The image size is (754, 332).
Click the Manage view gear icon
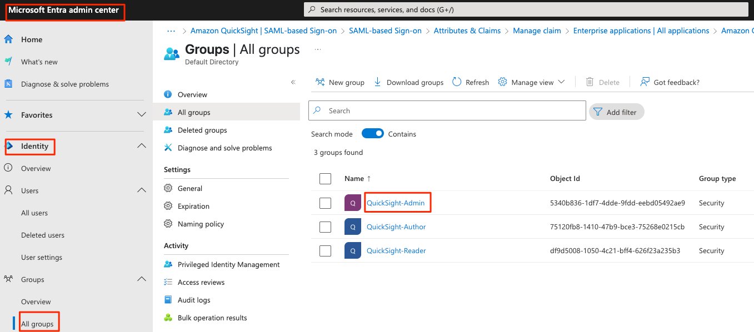pos(502,82)
